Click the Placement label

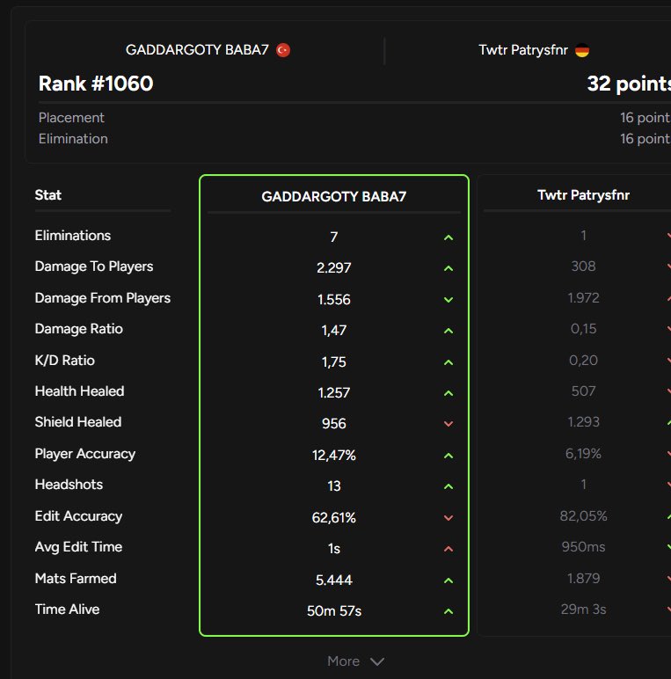pos(71,118)
